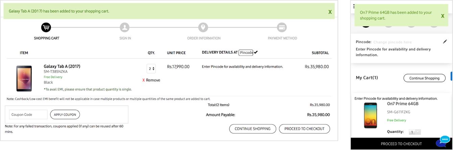This screenshot has width=453, height=150.
Task: Tap the black Proceed to Checkout bar
Action: click(x=401, y=144)
